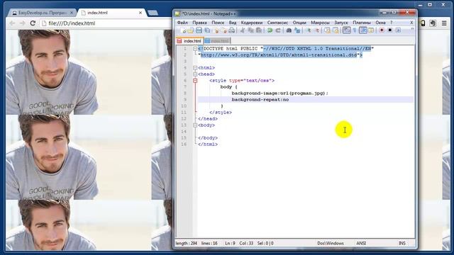Switch to the inactive second document tab
The height and width of the screenshot is (255, 454).
pyautogui.click(x=217, y=41)
